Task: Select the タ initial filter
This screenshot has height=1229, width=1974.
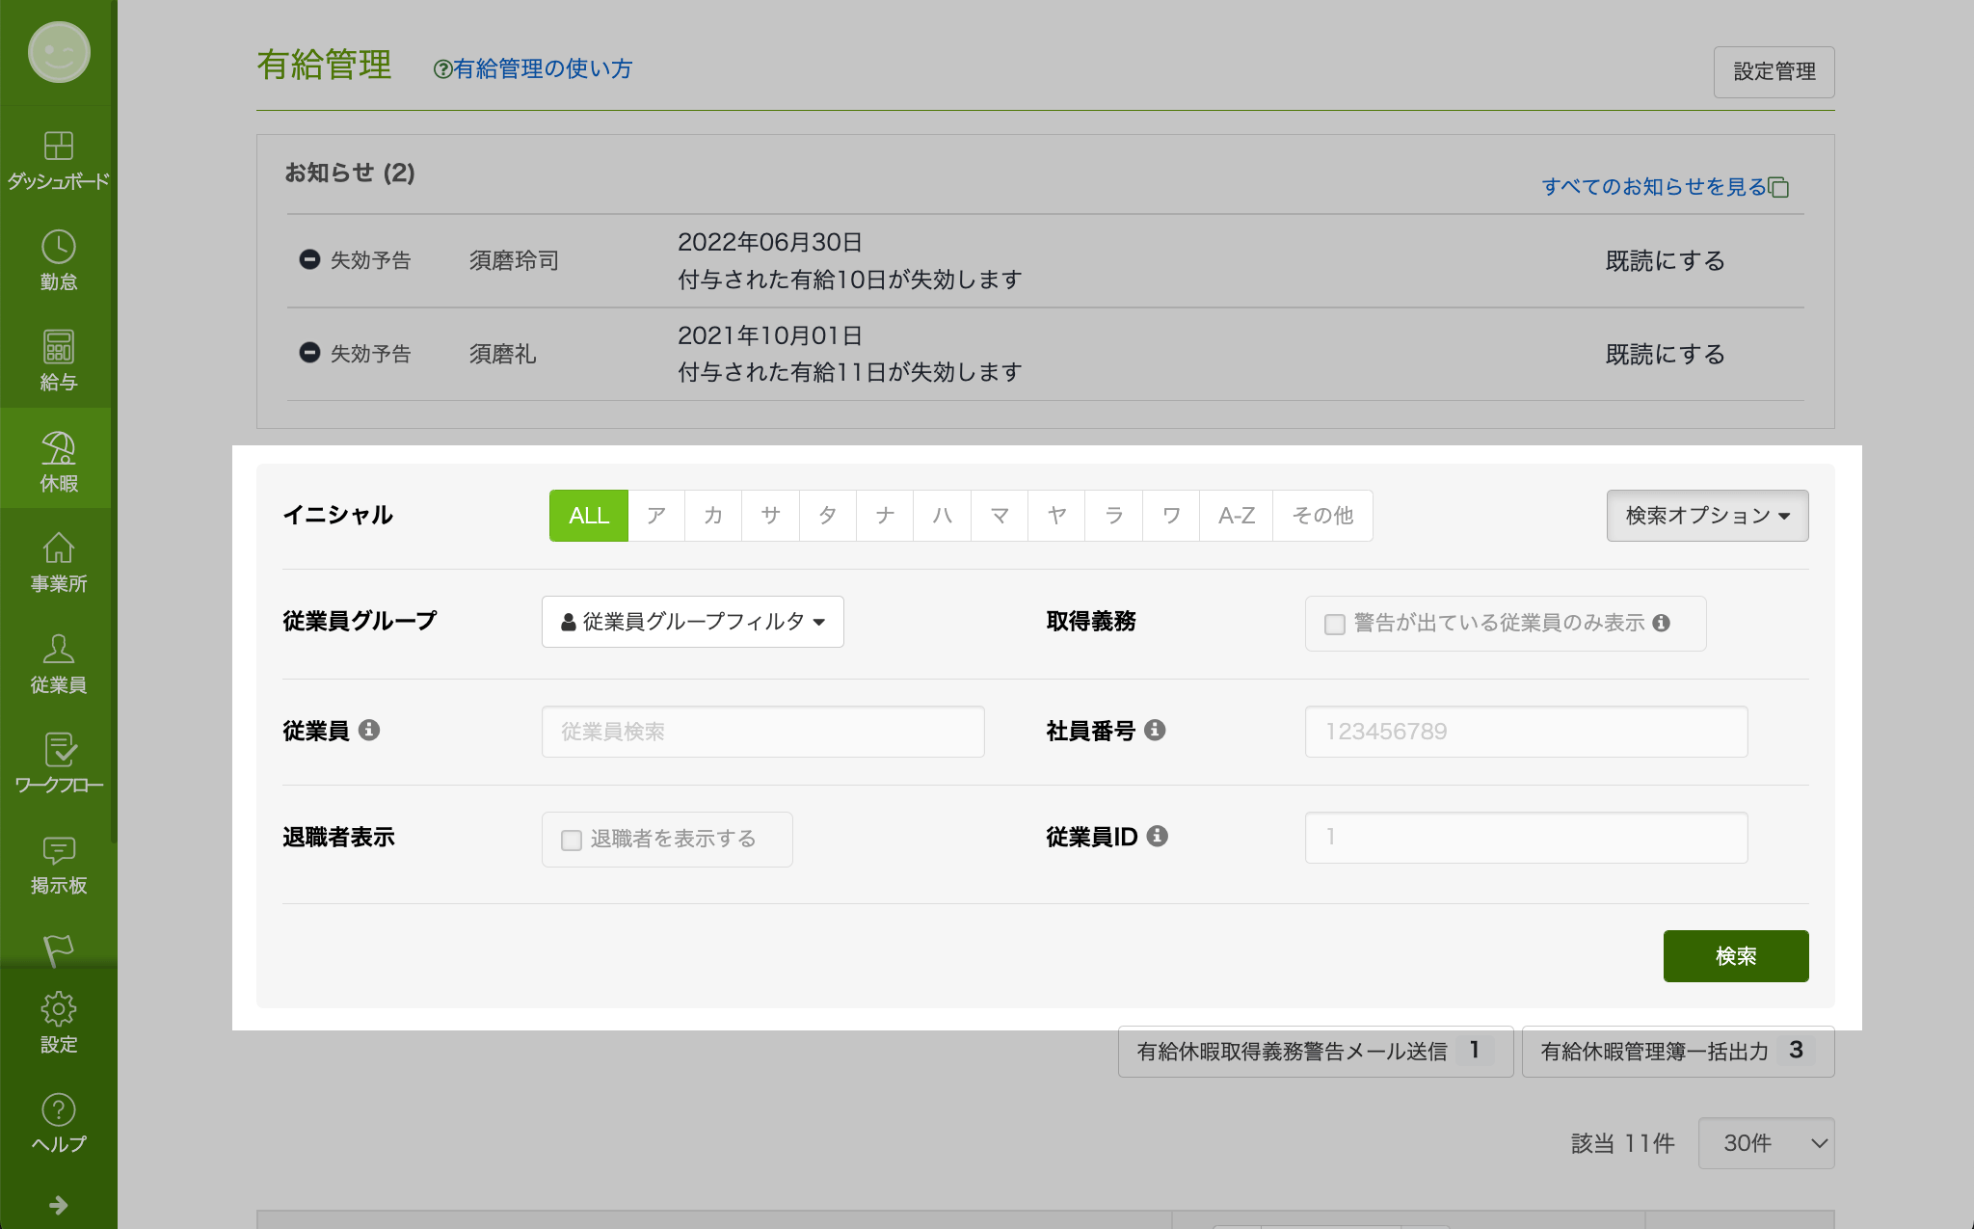Action: point(828,516)
